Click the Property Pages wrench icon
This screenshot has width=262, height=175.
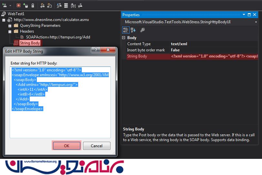[x=142, y=30]
